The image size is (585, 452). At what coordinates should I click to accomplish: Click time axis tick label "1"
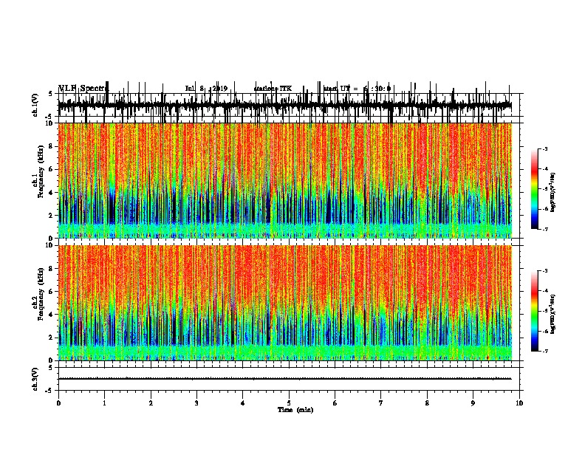[x=104, y=403]
